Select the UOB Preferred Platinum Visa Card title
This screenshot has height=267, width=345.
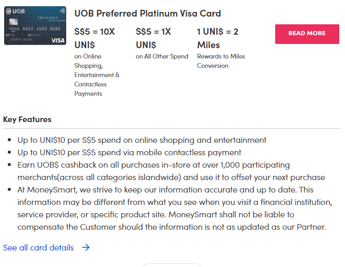(147, 13)
